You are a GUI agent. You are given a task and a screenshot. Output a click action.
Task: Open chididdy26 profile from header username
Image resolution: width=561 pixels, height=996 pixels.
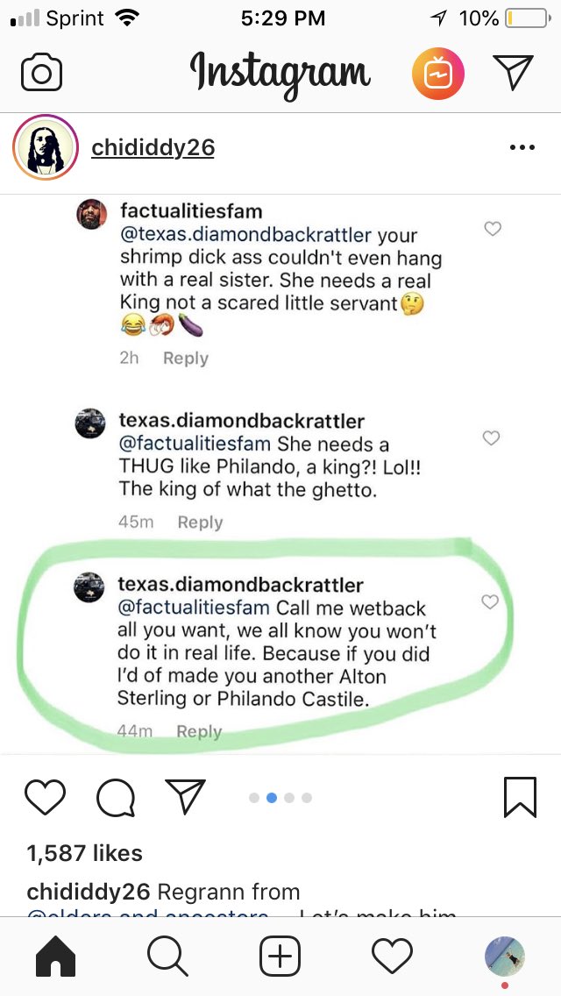(x=153, y=148)
